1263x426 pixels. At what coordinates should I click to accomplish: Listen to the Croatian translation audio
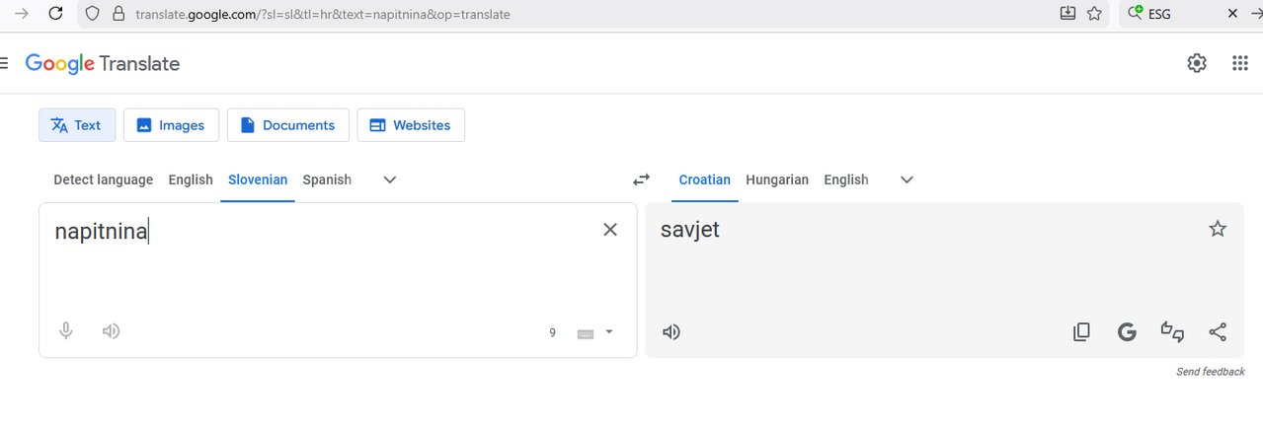coord(671,332)
